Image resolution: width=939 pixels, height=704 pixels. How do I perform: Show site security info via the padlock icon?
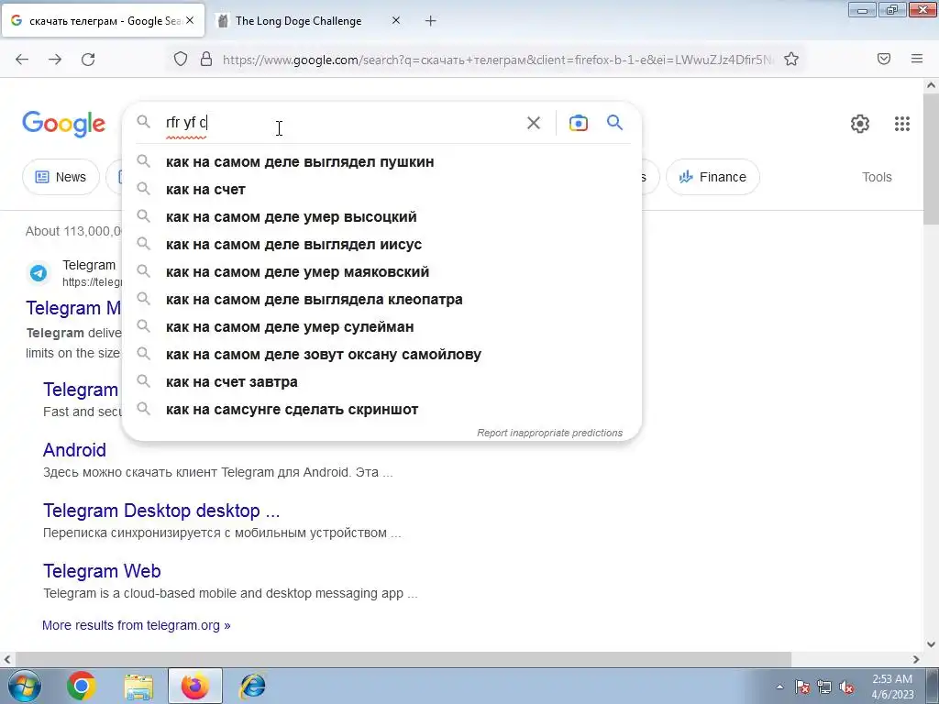tap(206, 59)
